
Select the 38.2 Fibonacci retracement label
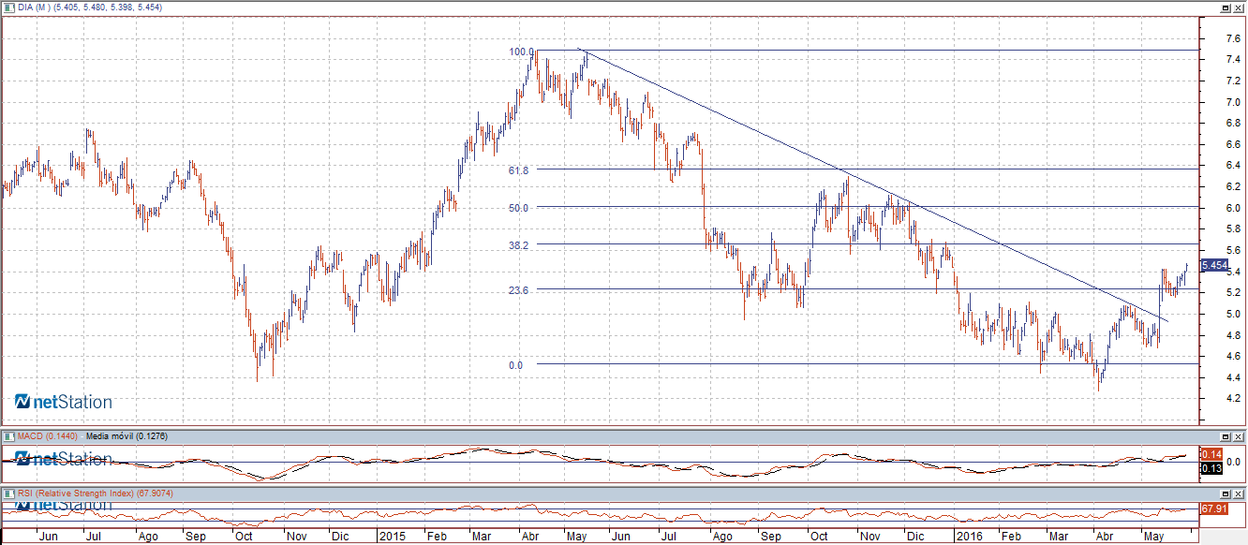518,245
